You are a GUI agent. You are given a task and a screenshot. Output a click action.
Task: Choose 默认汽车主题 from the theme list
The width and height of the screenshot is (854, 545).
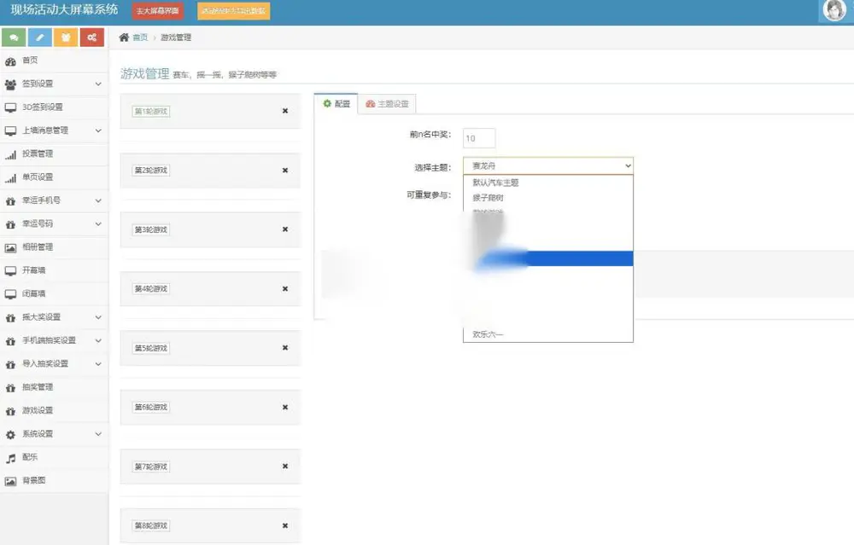tap(548, 183)
